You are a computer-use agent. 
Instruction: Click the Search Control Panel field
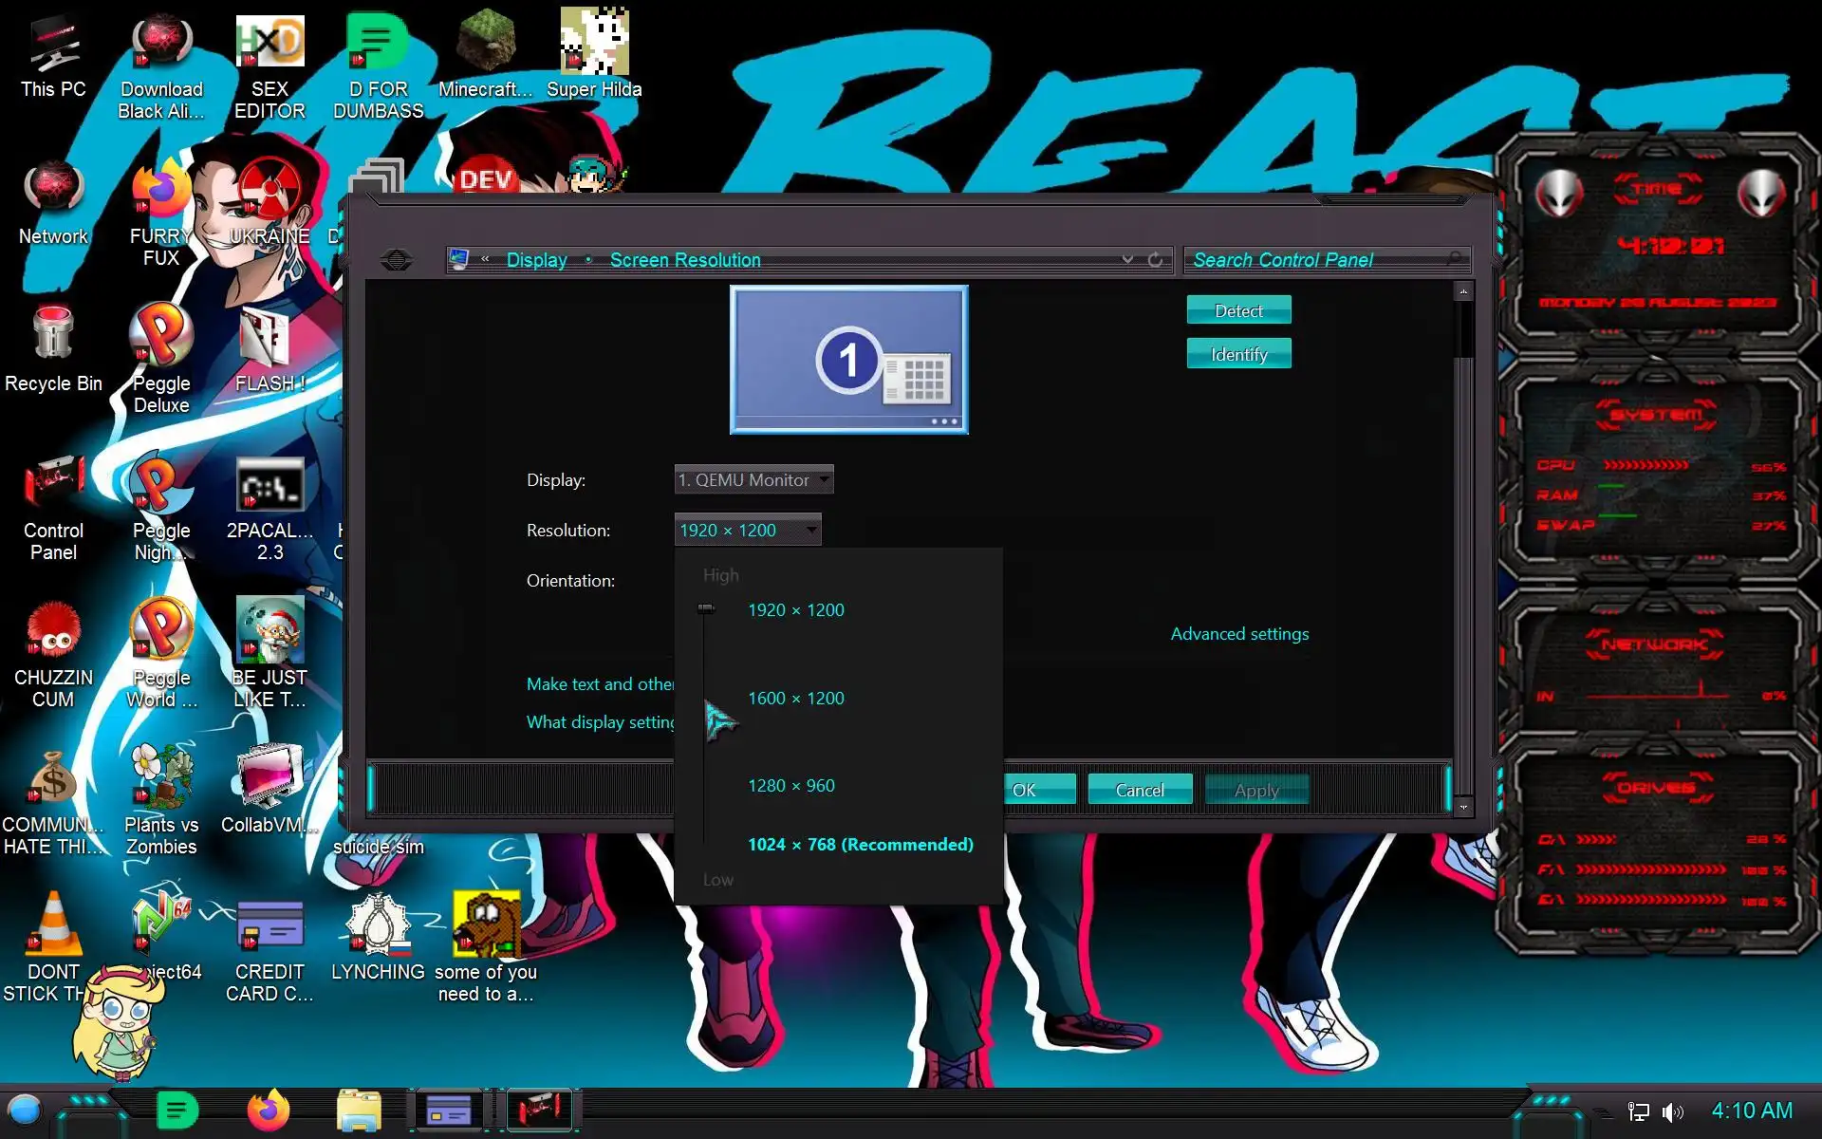coord(1319,259)
